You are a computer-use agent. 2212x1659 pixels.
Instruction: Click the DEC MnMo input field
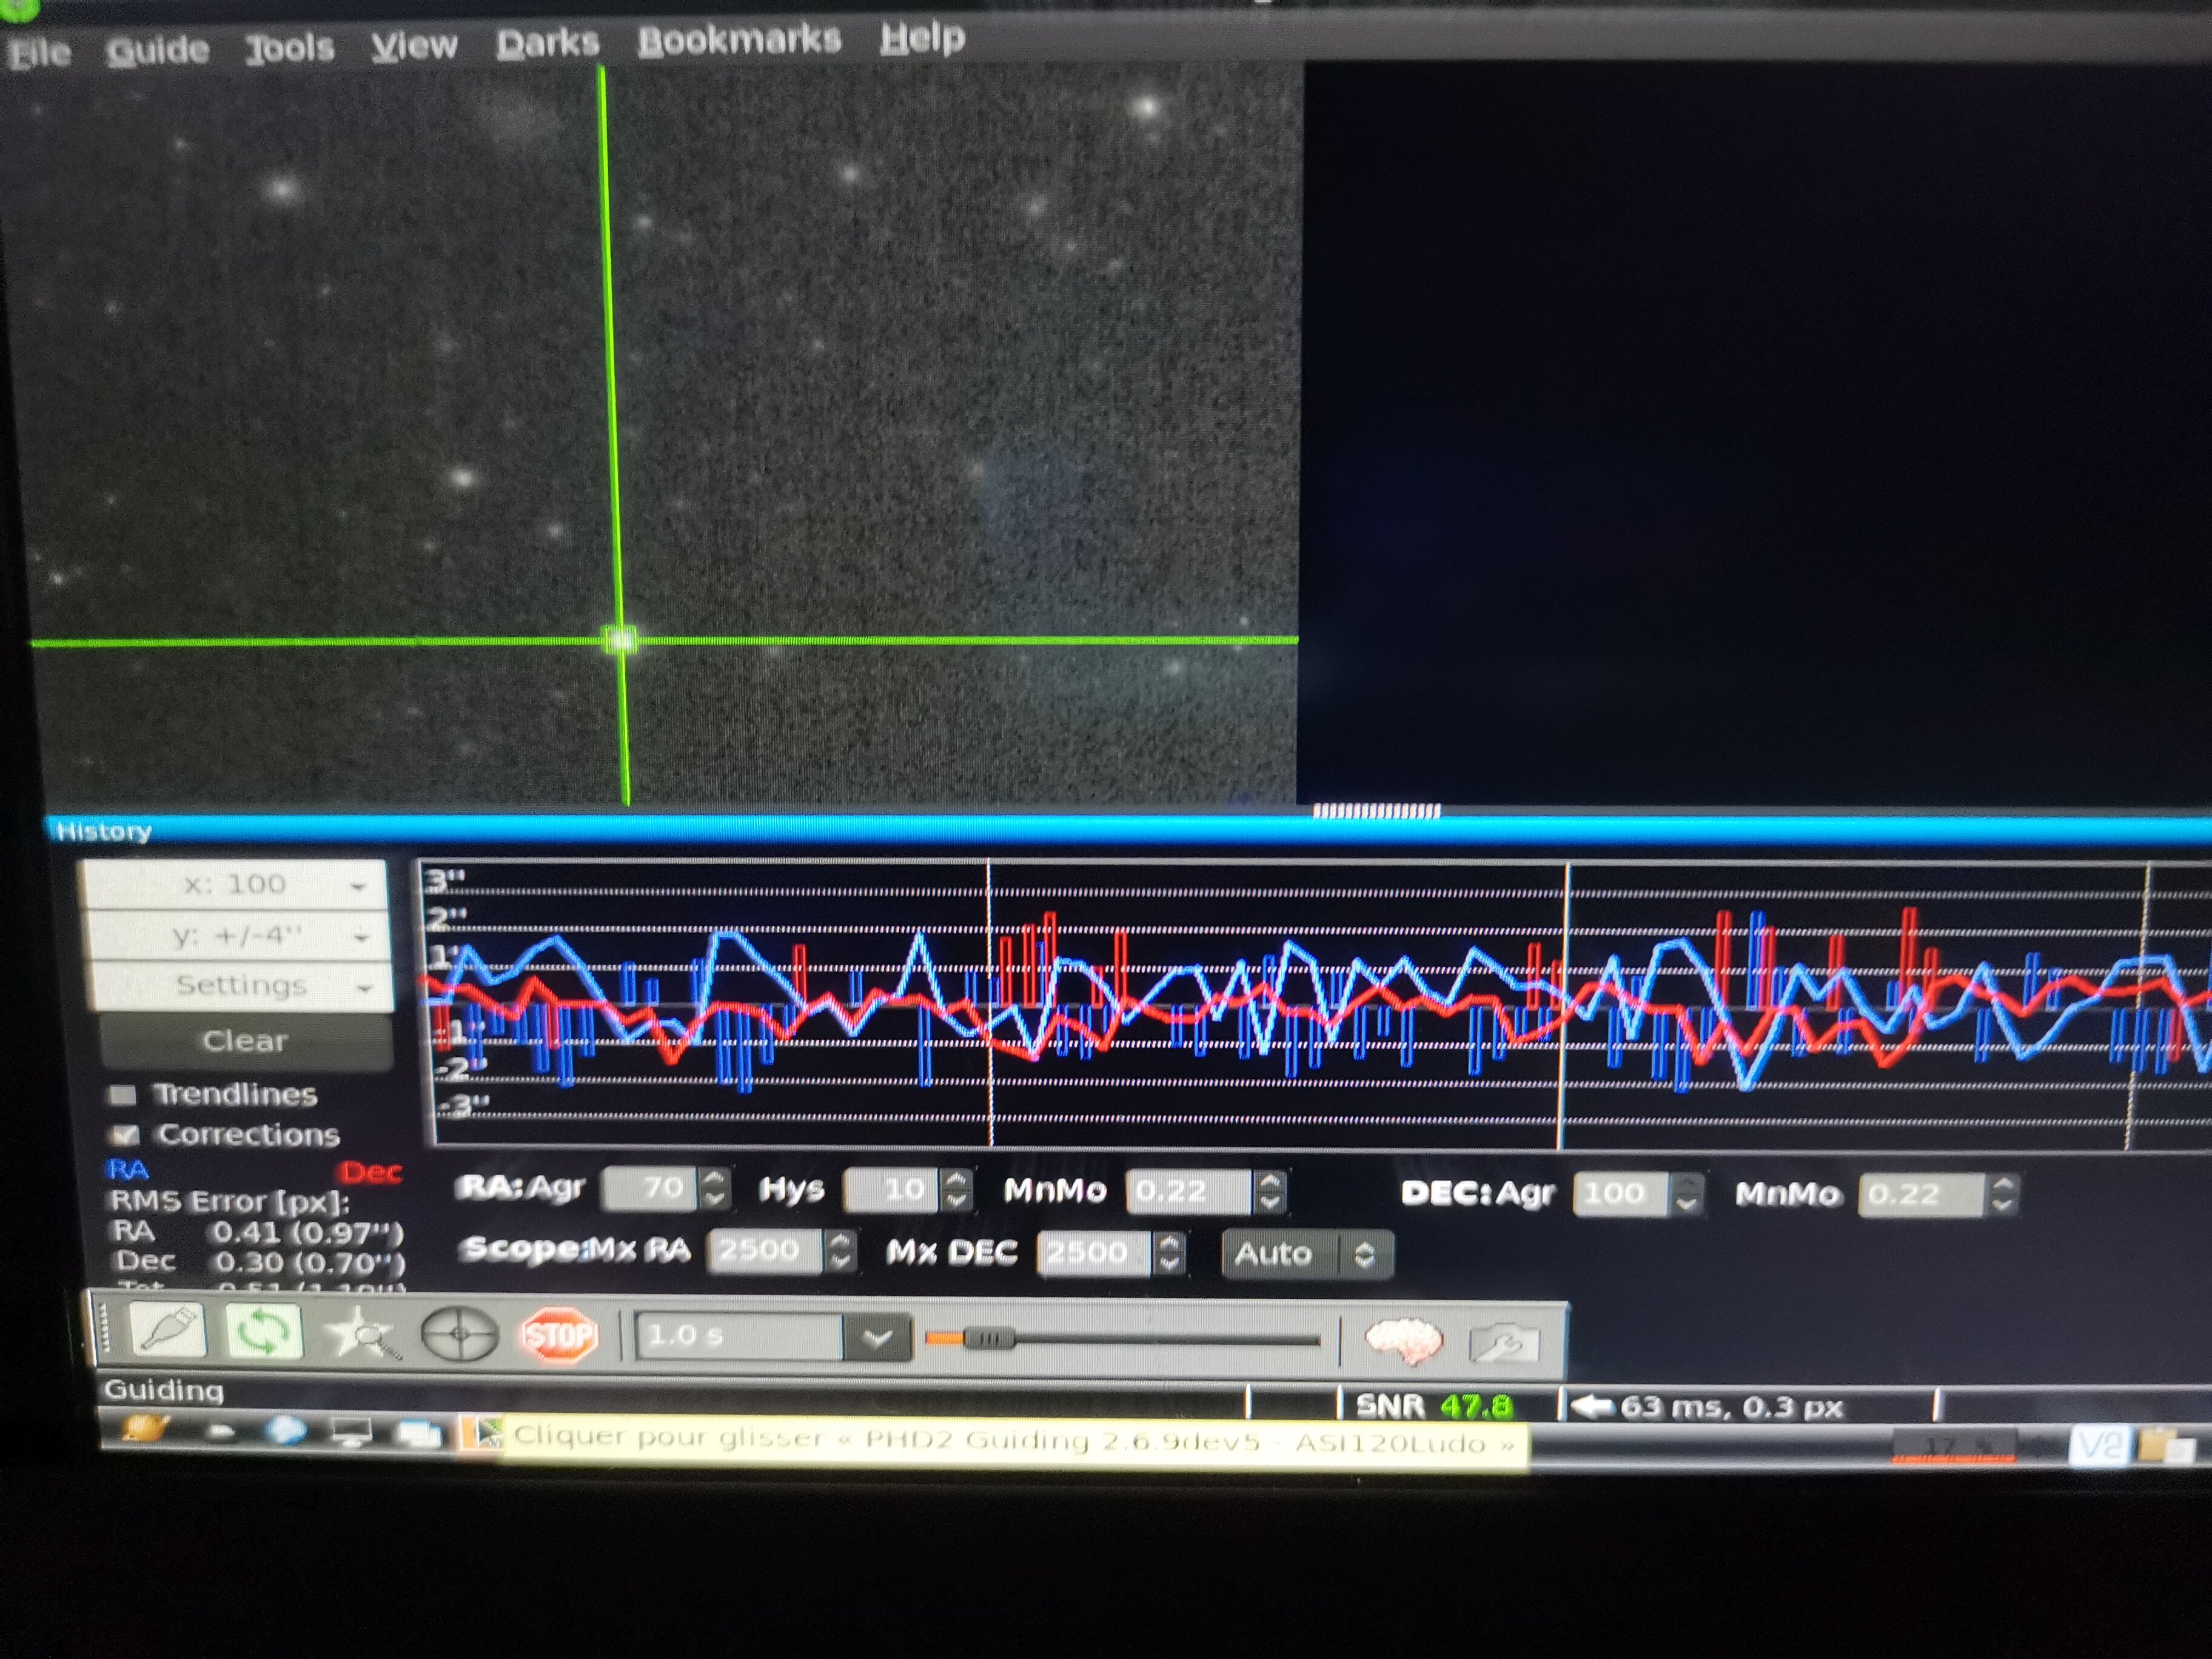tap(1920, 1194)
